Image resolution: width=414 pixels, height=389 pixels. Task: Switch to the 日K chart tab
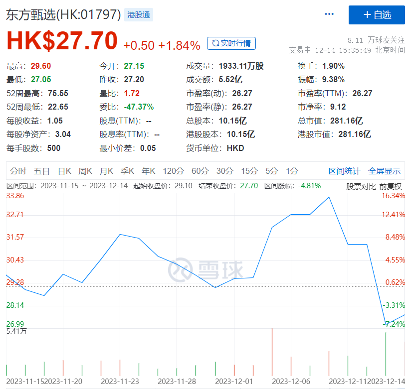click(64, 171)
